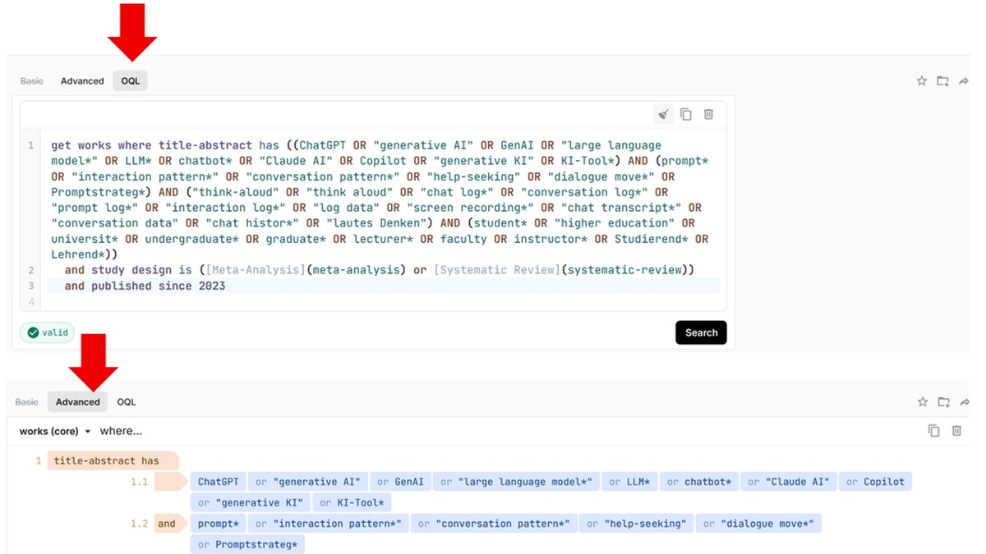Click the "where..." text next to works (core)

[x=121, y=431]
